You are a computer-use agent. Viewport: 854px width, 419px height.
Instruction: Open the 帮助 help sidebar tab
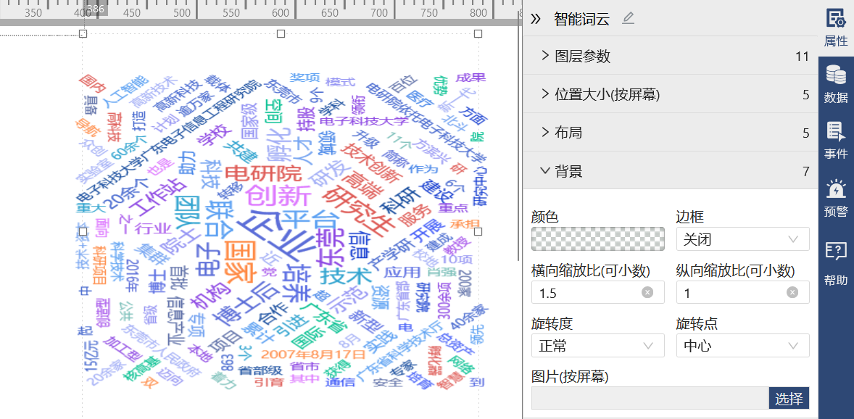click(x=835, y=263)
